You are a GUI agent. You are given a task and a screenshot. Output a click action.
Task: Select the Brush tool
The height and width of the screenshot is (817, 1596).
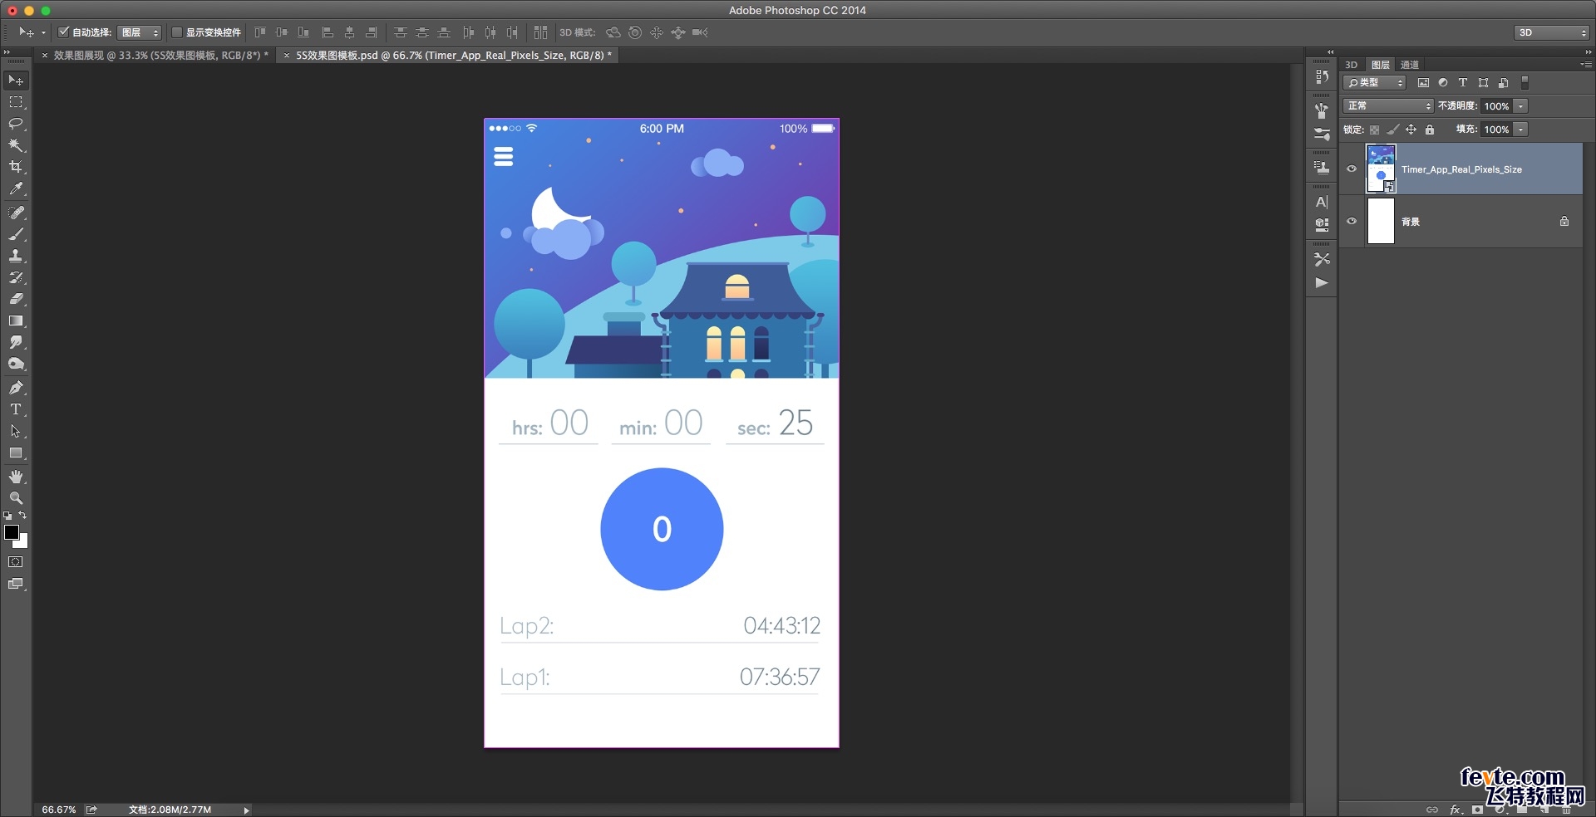(16, 234)
